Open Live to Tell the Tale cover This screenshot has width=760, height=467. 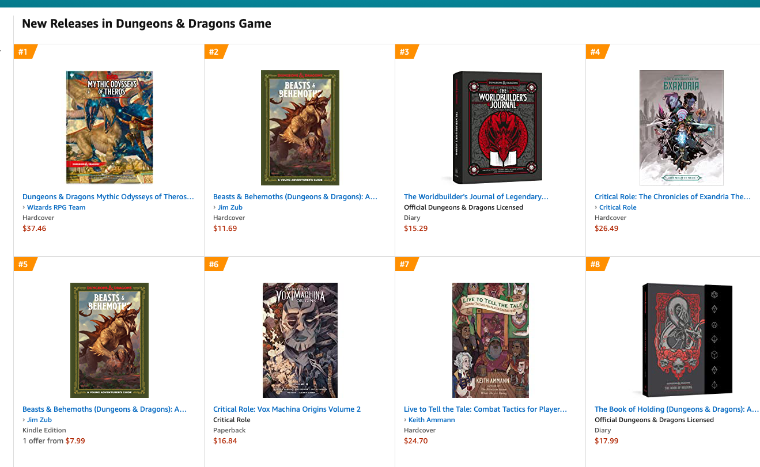pos(490,340)
